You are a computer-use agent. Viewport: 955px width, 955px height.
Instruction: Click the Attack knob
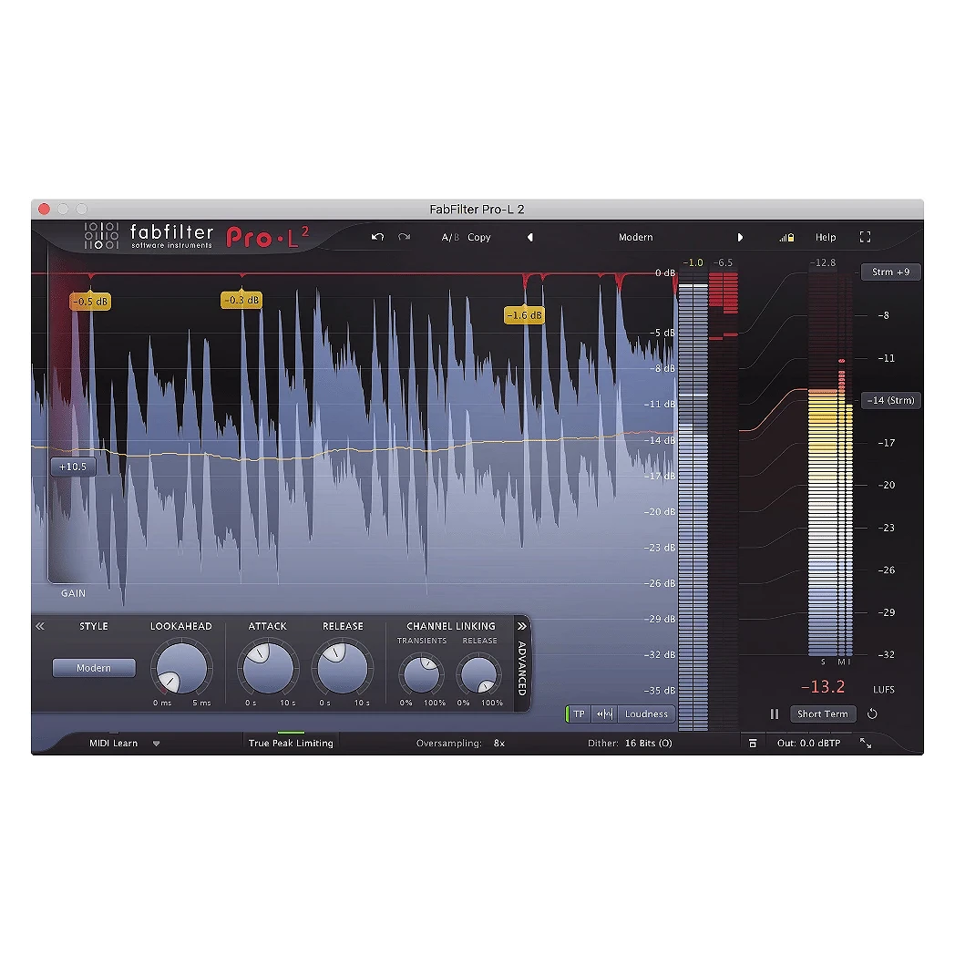[267, 668]
